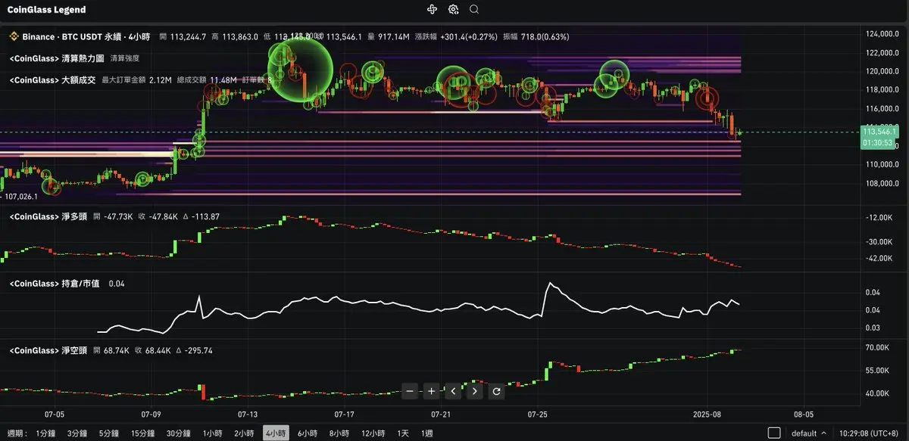Select the highlighted 4小時 timeframe
The width and height of the screenshot is (909, 441).
click(276, 433)
